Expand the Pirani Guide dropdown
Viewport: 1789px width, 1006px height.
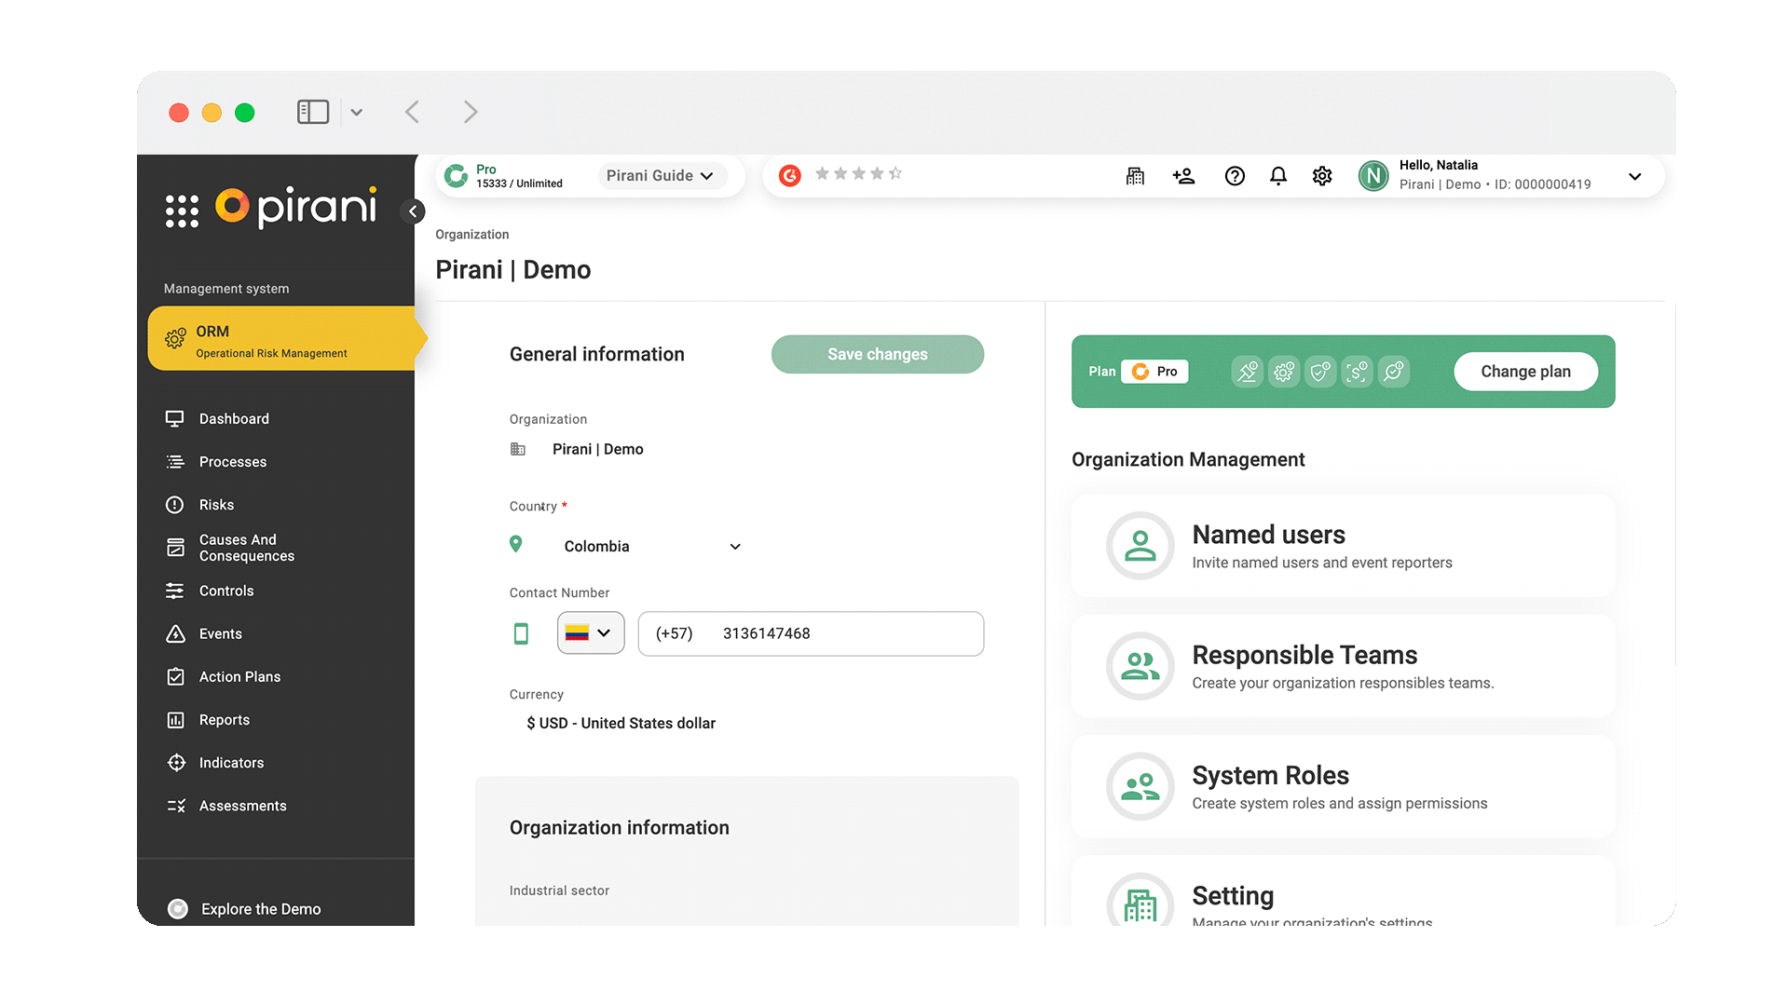pos(661,175)
